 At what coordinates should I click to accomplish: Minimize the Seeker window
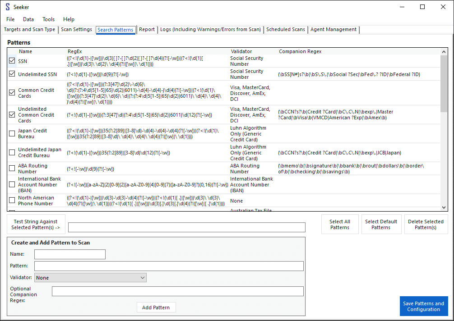coord(402,7)
